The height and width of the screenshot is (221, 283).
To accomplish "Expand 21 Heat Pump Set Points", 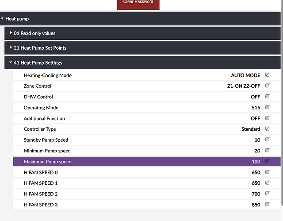I will [x=40, y=47].
